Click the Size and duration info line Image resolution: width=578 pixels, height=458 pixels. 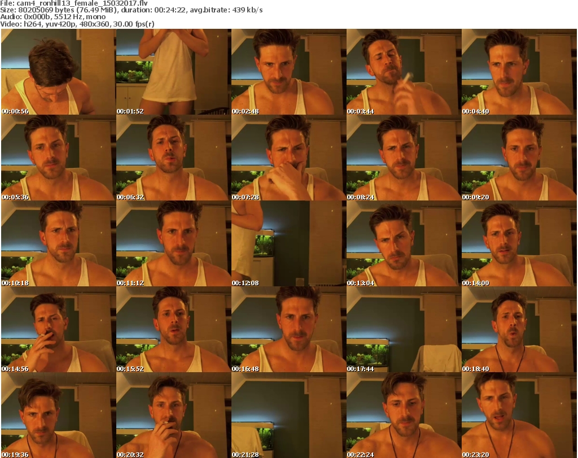tap(131, 10)
